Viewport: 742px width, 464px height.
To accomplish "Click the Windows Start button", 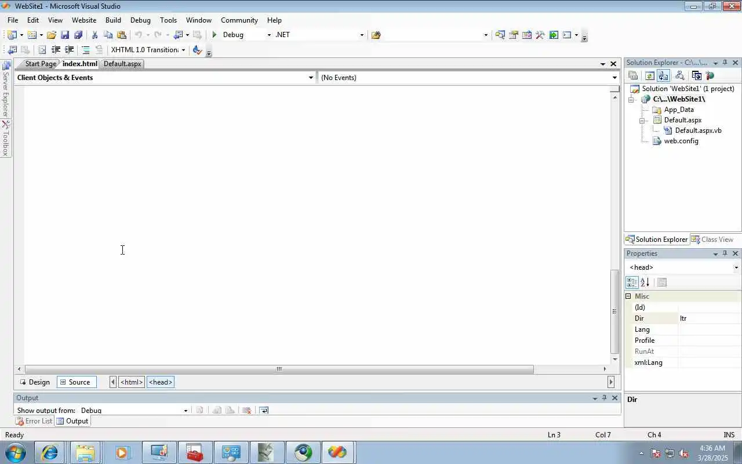I will click(14, 452).
